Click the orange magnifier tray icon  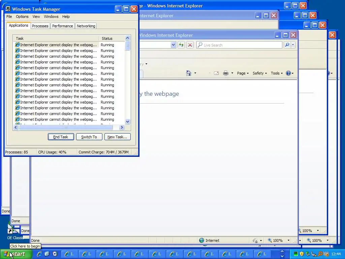(320, 254)
